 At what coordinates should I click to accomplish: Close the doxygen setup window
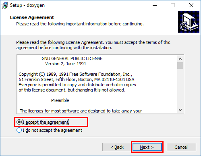click(x=191, y=5)
